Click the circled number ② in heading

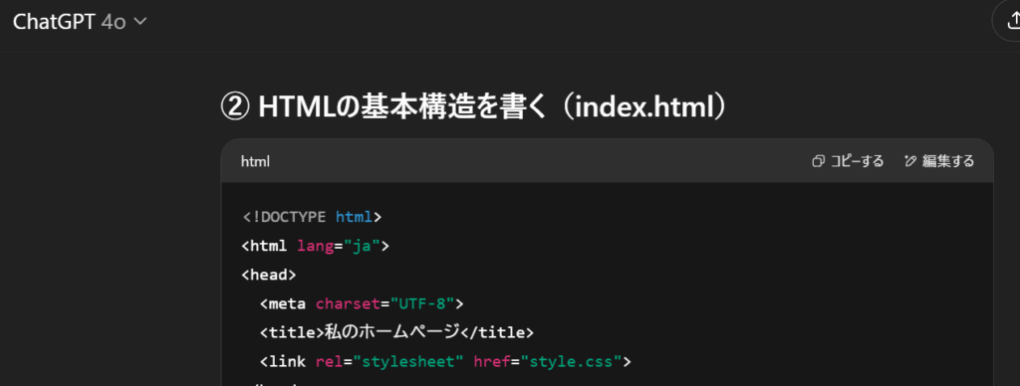(x=235, y=107)
